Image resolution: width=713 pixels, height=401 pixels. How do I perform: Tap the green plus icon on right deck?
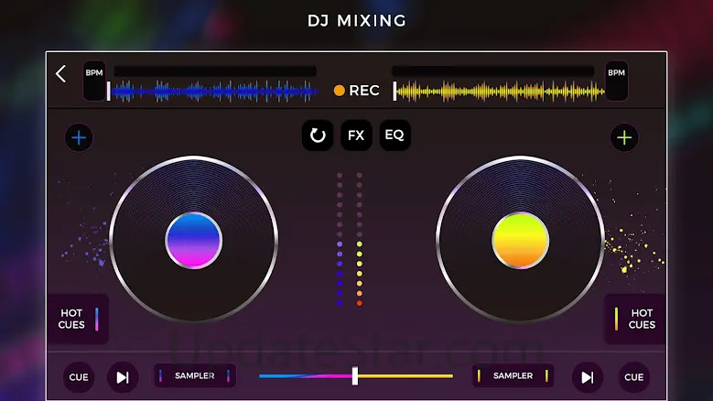pyautogui.click(x=624, y=138)
